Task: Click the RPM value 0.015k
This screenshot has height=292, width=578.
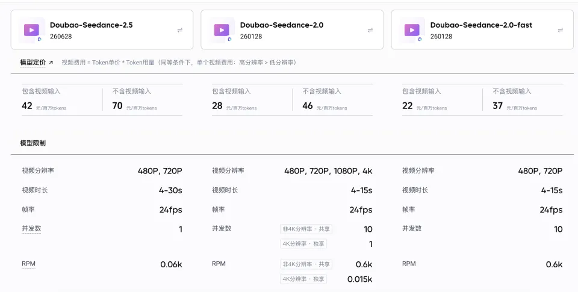Action: [x=360, y=279]
